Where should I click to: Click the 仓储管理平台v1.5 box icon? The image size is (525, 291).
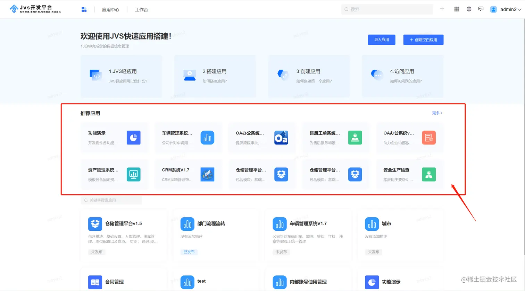[95, 224]
